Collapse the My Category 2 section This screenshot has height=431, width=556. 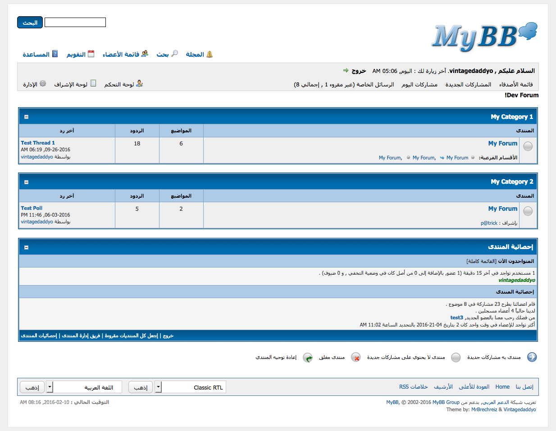pos(26,182)
